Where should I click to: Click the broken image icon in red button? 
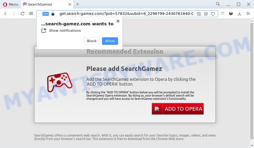[157, 109]
